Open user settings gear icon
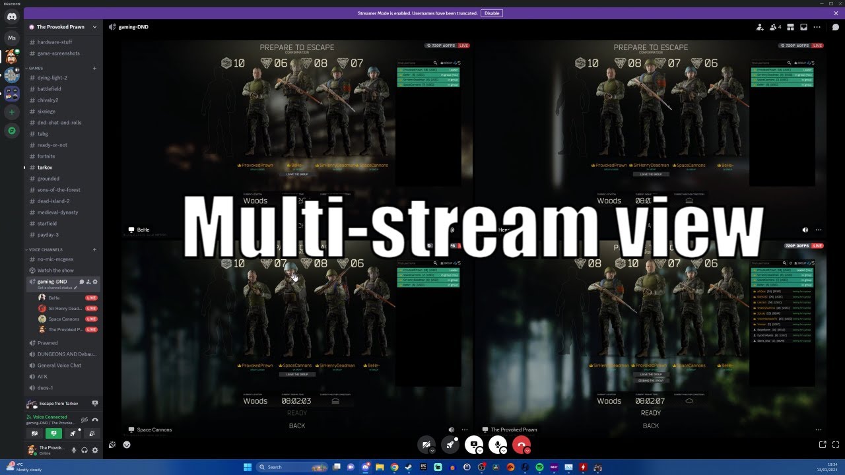The width and height of the screenshot is (845, 475). coord(95,450)
